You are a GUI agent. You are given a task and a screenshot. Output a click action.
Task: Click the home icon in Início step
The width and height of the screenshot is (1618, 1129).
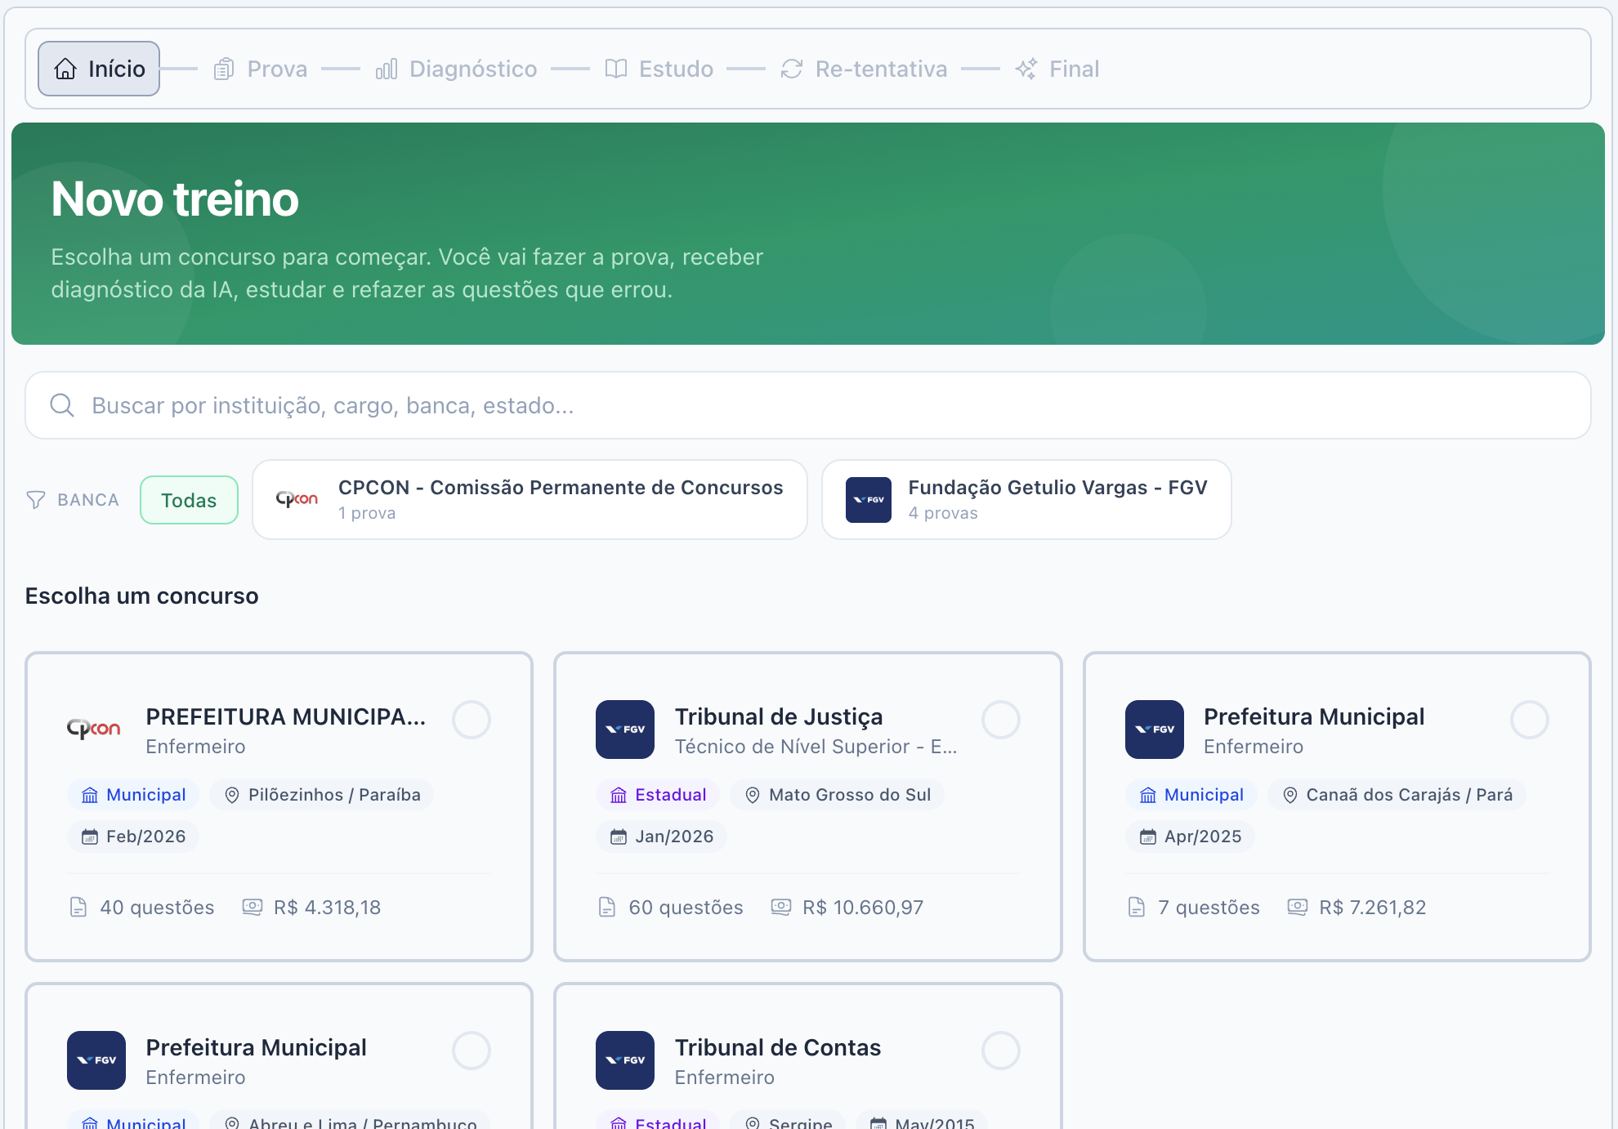coord(65,69)
